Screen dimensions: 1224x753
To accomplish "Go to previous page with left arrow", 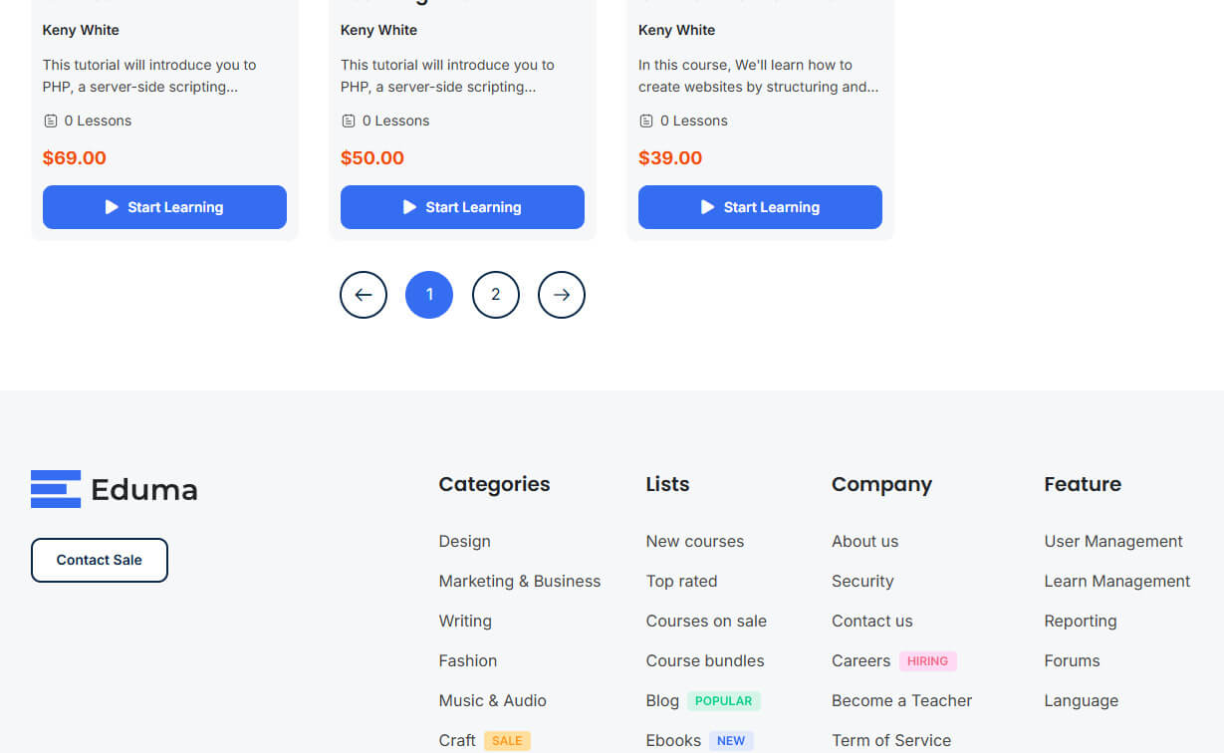I will [364, 295].
